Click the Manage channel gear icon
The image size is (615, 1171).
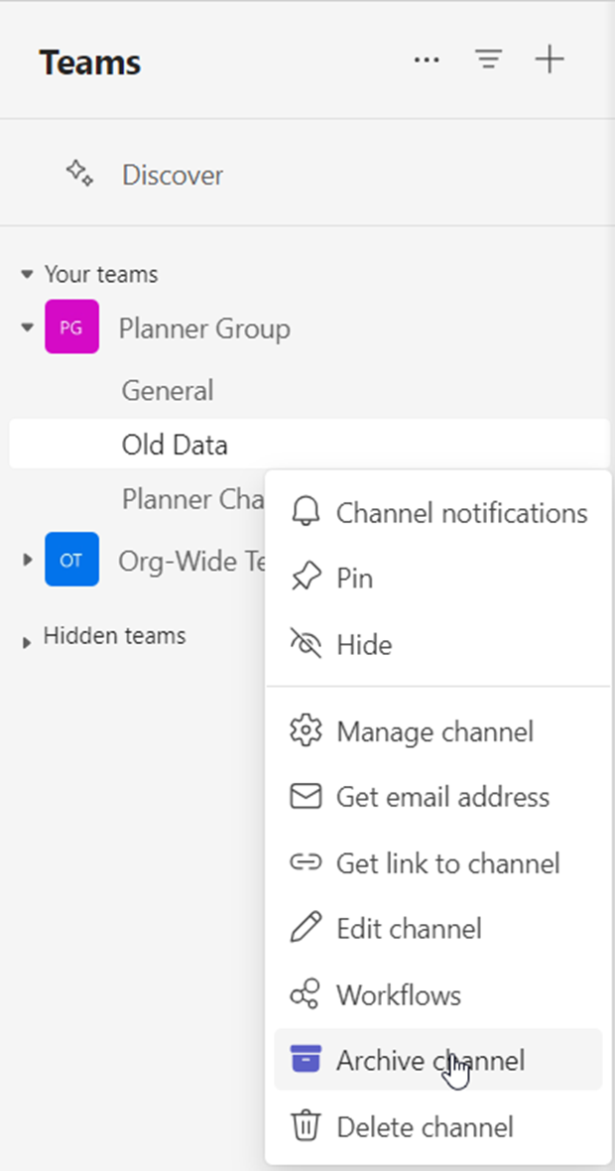(307, 730)
